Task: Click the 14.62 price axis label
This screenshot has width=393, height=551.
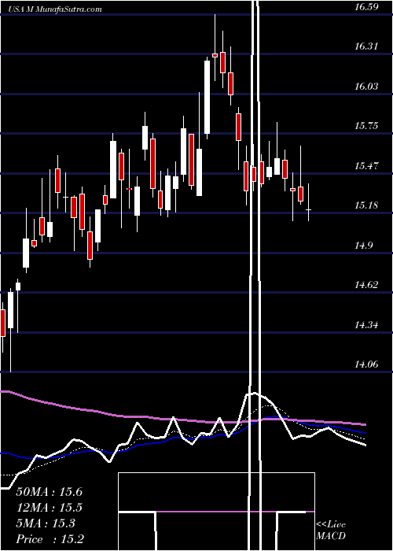Action: tap(366, 285)
